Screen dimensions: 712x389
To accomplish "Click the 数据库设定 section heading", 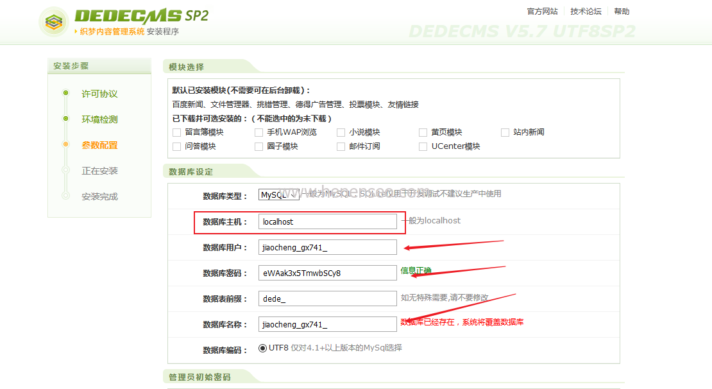I will tap(191, 172).
